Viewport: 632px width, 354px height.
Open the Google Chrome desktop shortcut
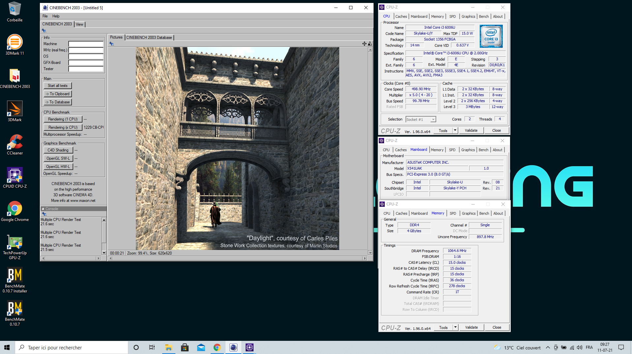coord(15,211)
